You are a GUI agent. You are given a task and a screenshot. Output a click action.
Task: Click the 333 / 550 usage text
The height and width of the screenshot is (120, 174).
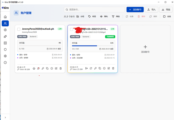[75, 49]
